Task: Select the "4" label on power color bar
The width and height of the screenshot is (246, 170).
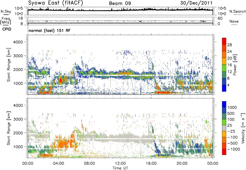Action: (228, 85)
